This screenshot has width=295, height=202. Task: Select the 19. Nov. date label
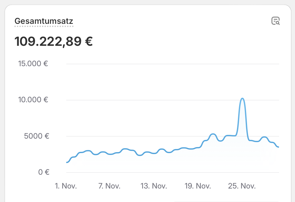[x=198, y=186]
